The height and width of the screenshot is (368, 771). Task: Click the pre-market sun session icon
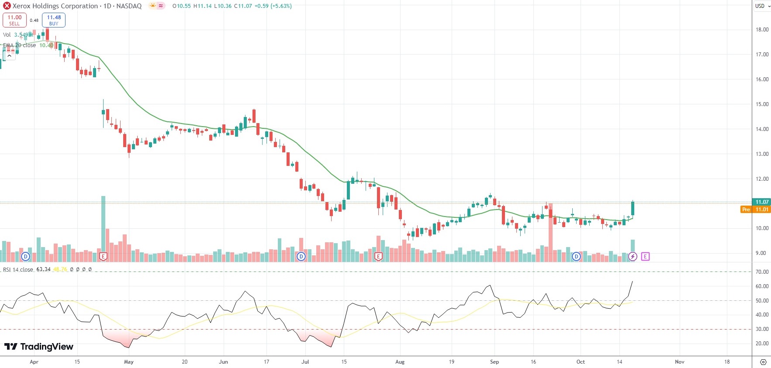152,6
